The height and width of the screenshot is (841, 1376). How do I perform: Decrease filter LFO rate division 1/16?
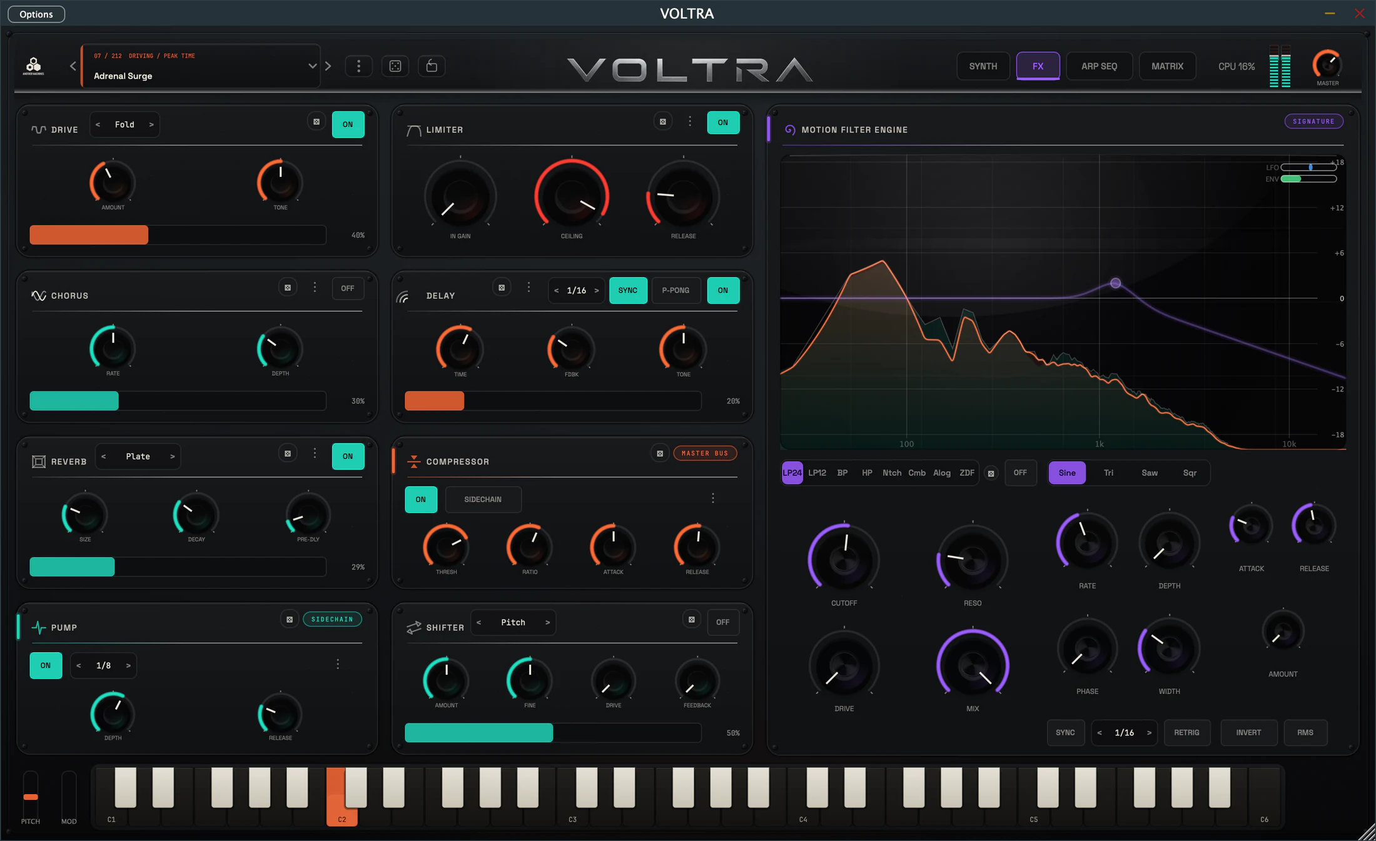[x=1100, y=733]
